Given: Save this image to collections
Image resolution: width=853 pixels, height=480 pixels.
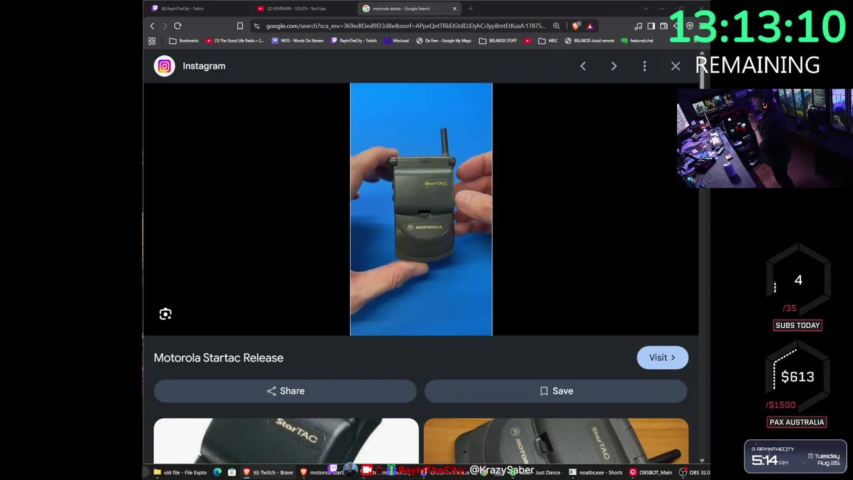Looking at the screenshot, I should 556,391.
